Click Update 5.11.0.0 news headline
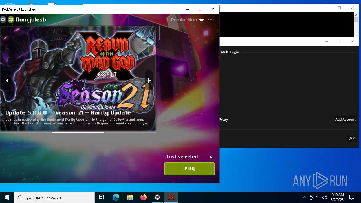The image size is (361, 203). click(68, 112)
